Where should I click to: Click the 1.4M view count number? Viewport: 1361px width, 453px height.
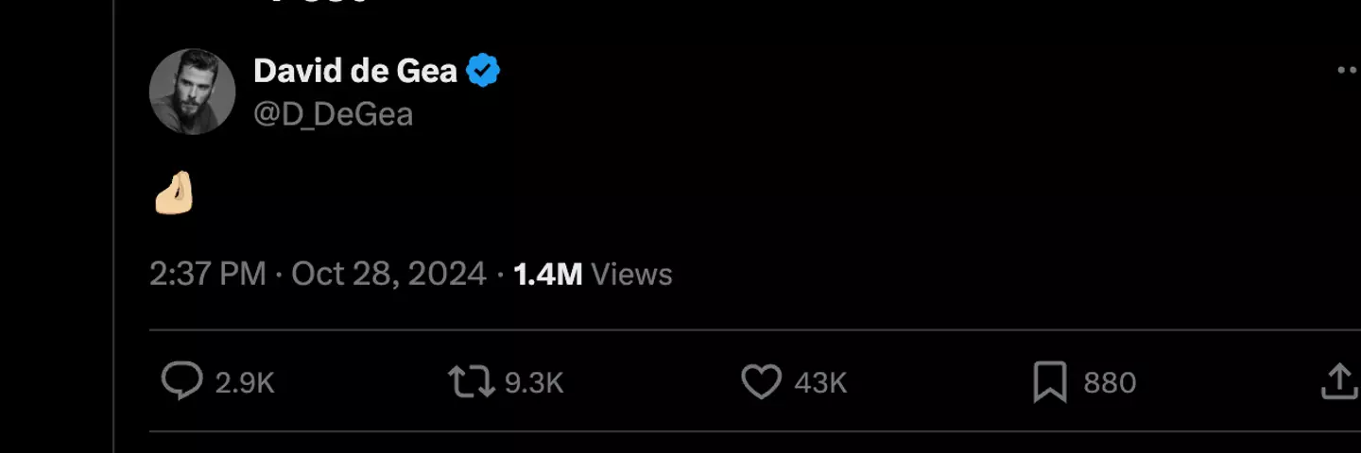pyautogui.click(x=547, y=275)
